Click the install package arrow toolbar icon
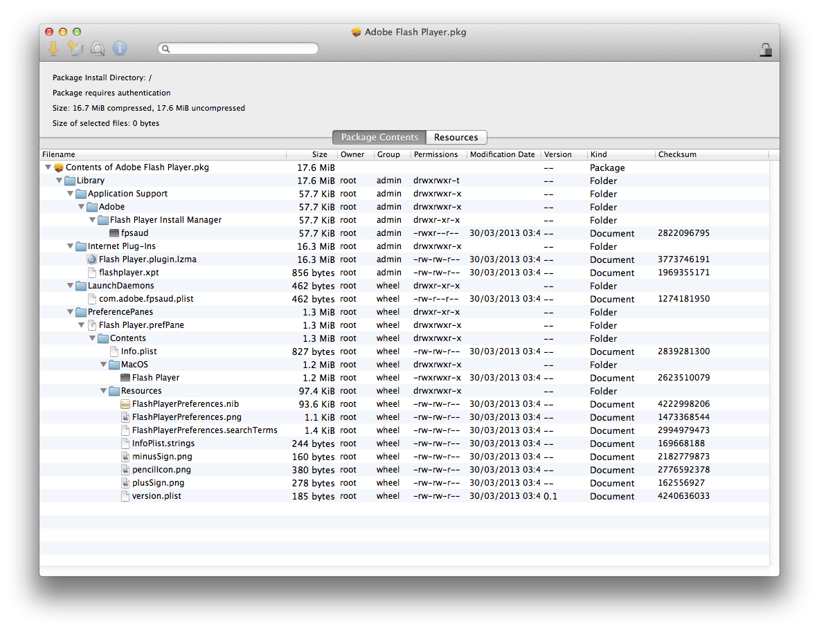The height and width of the screenshot is (631, 819). (x=53, y=48)
